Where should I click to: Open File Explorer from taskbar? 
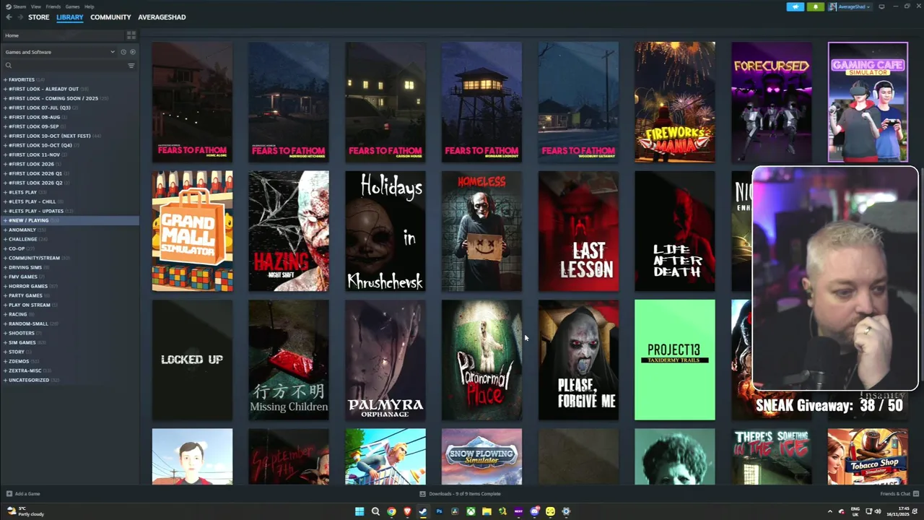pyautogui.click(x=487, y=511)
